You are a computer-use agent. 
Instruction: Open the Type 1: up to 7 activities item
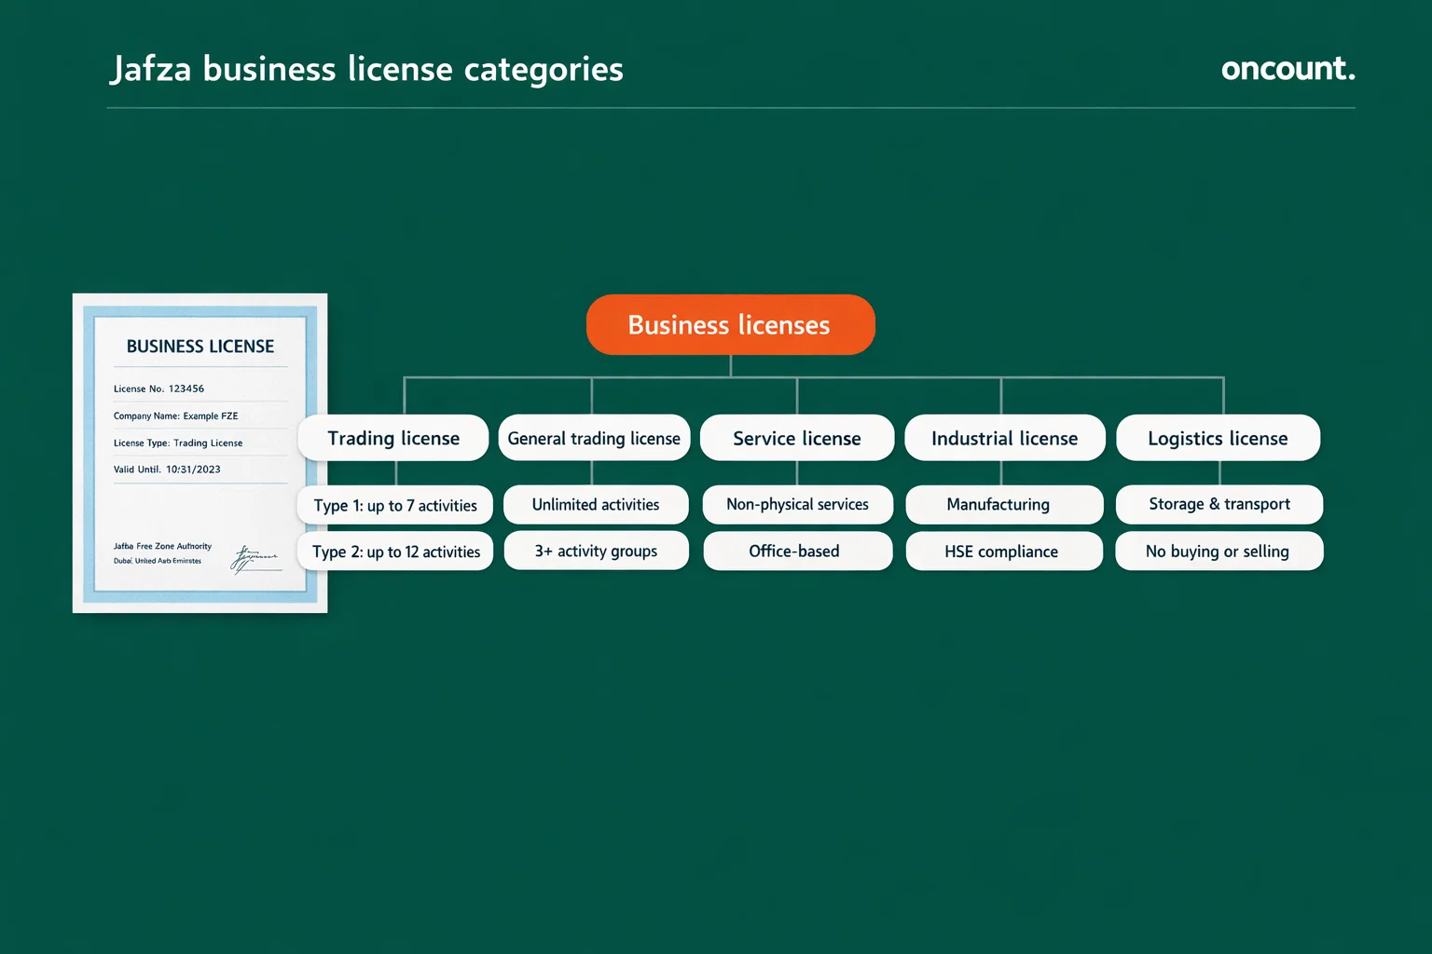[x=394, y=504]
